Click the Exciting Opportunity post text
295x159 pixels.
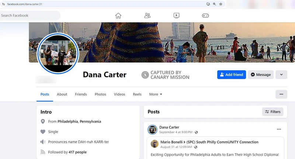click(215, 155)
